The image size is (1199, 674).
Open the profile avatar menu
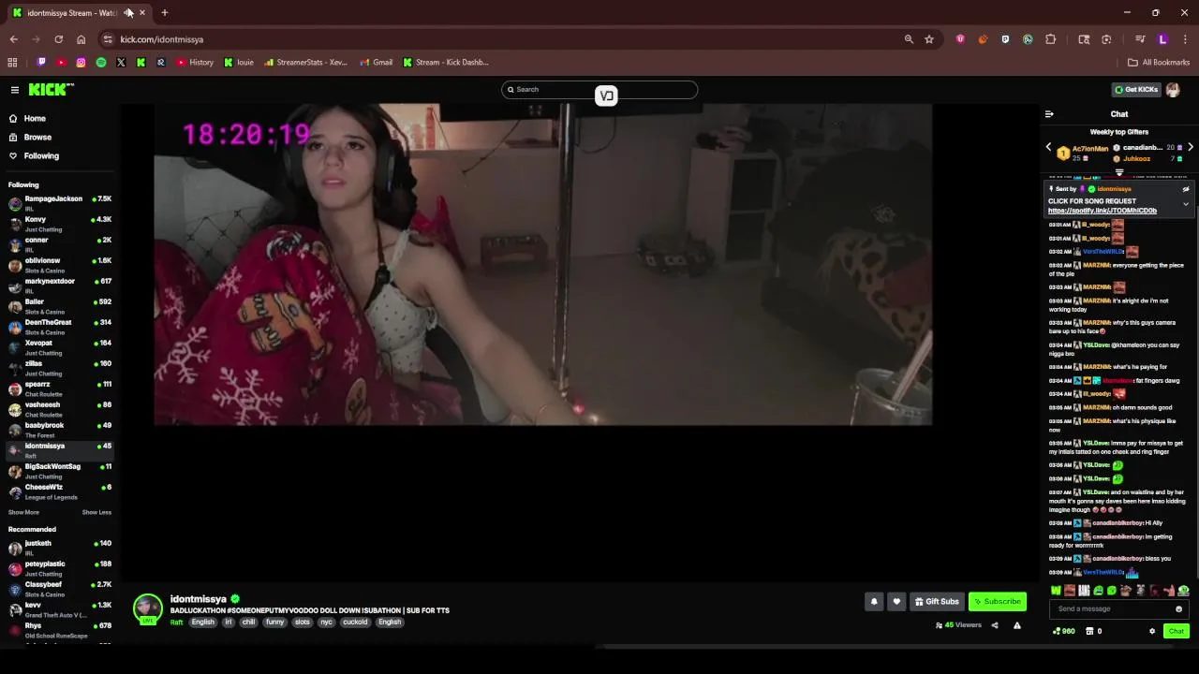point(1173,90)
